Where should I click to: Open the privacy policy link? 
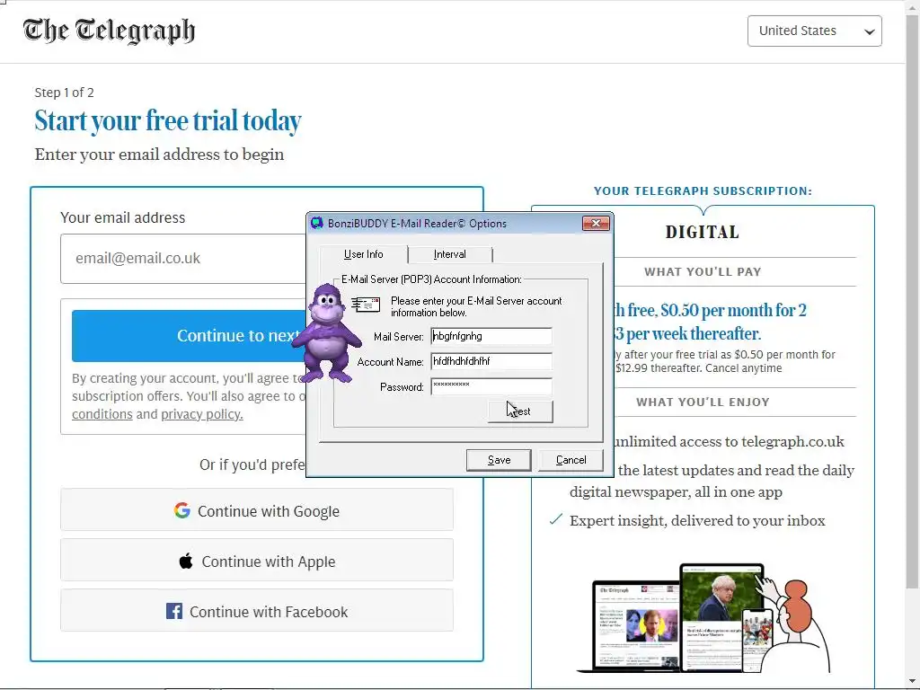[202, 414]
